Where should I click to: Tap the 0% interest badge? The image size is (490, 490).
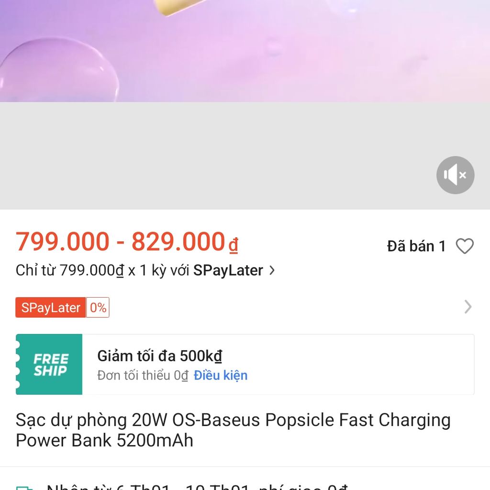click(x=98, y=308)
